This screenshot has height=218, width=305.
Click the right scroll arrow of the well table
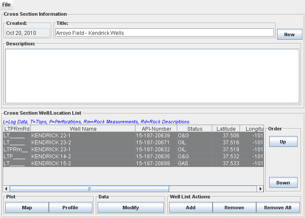pyautogui.click(x=260, y=189)
